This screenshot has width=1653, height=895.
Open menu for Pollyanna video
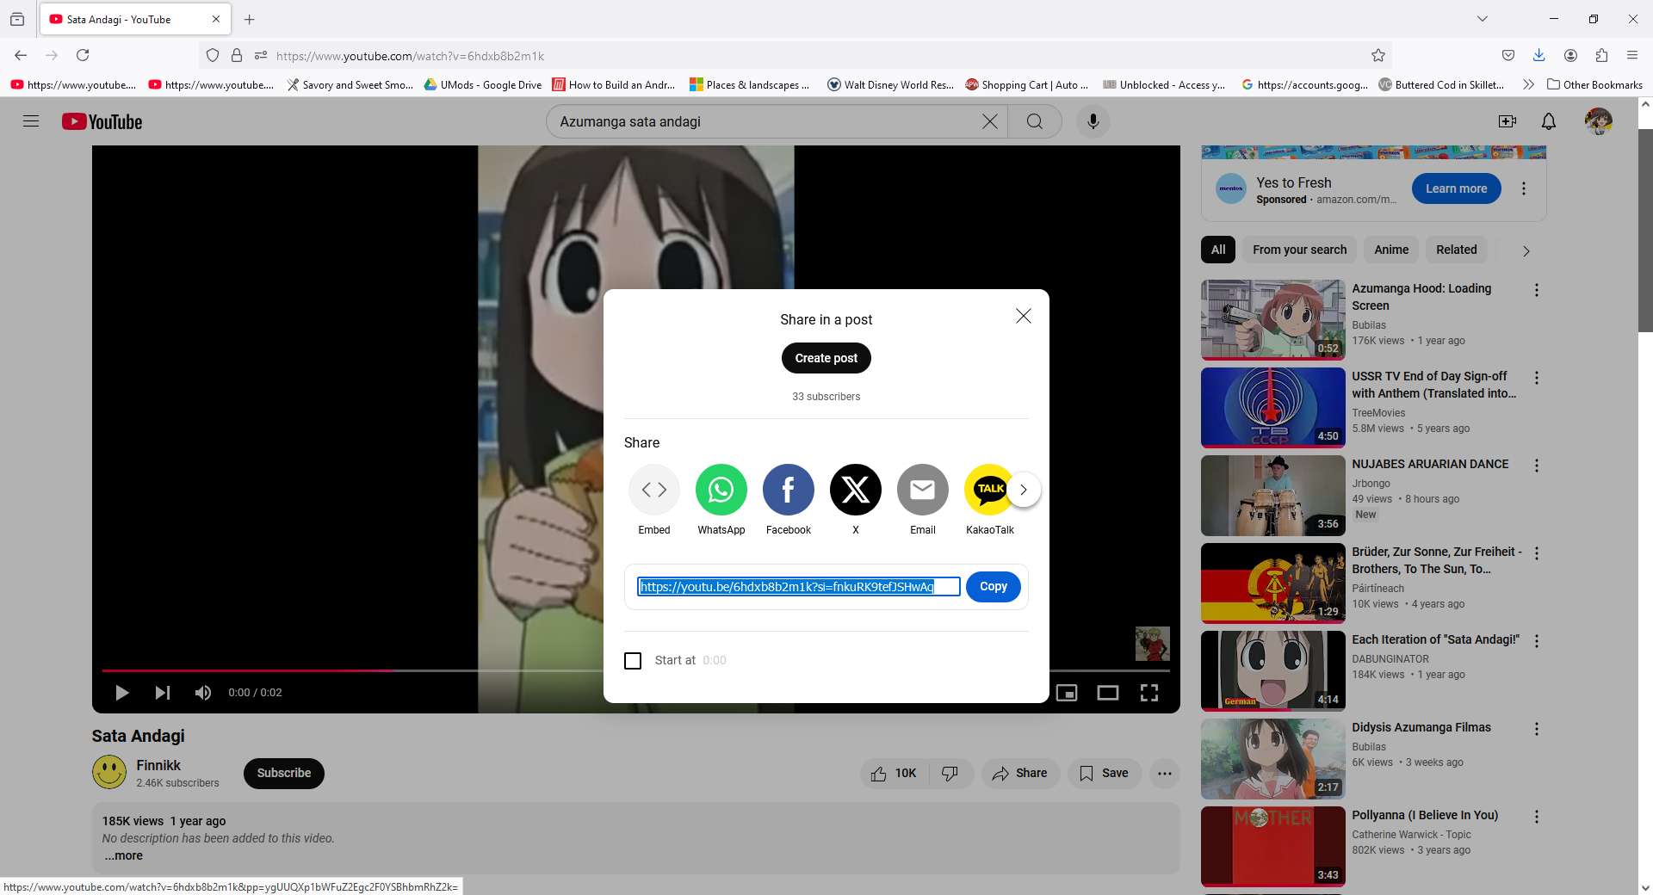(x=1537, y=818)
